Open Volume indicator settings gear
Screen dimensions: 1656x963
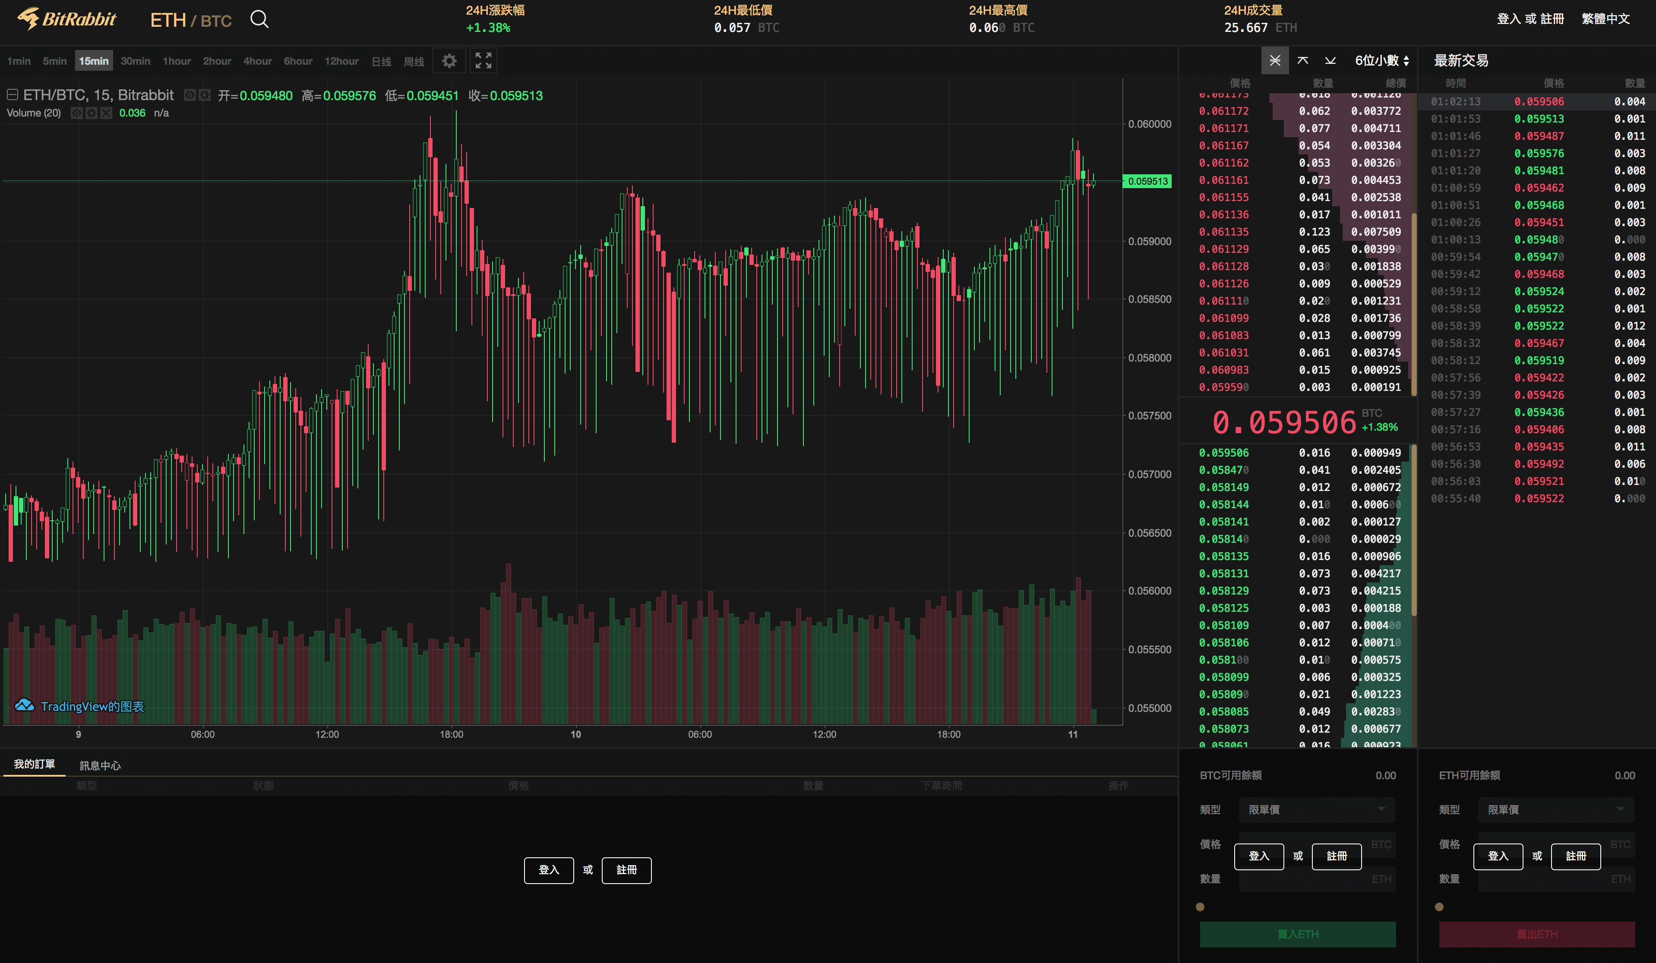tap(92, 113)
